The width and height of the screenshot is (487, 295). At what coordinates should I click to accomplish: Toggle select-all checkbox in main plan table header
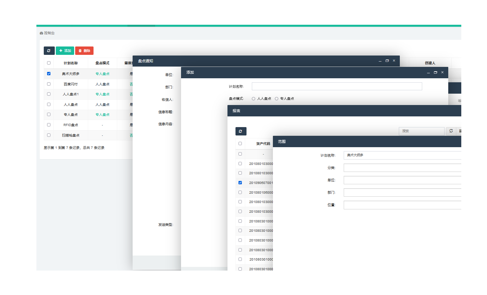pyautogui.click(x=49, y=63)
